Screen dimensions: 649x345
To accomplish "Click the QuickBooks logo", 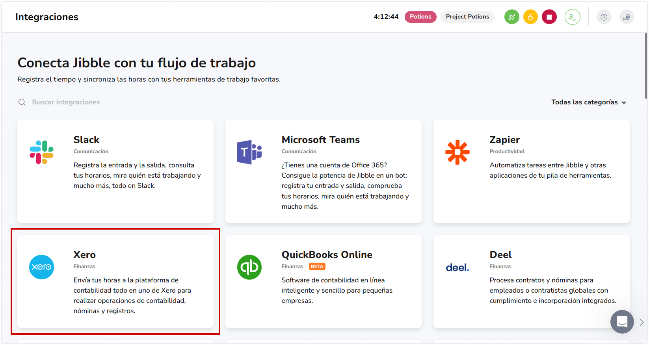I will coord(249,267).
